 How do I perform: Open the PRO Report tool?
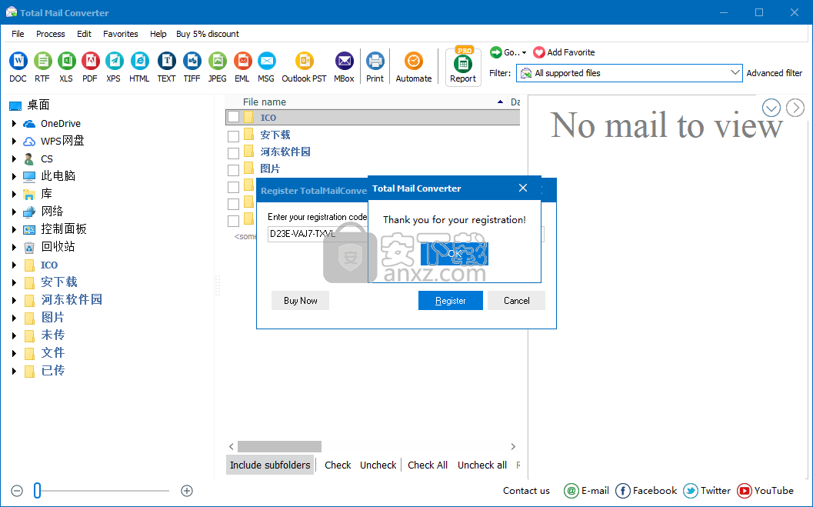[x=463, y=65]
